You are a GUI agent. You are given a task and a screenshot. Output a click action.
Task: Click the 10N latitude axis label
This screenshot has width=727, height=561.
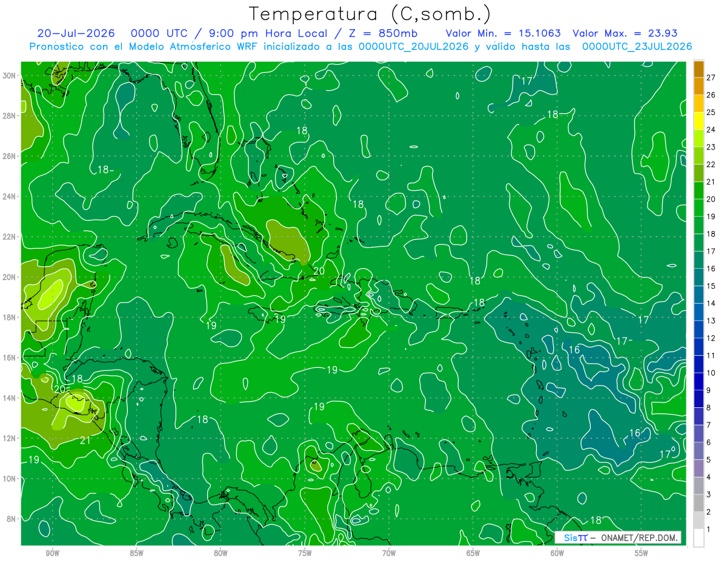click(9, 479)
